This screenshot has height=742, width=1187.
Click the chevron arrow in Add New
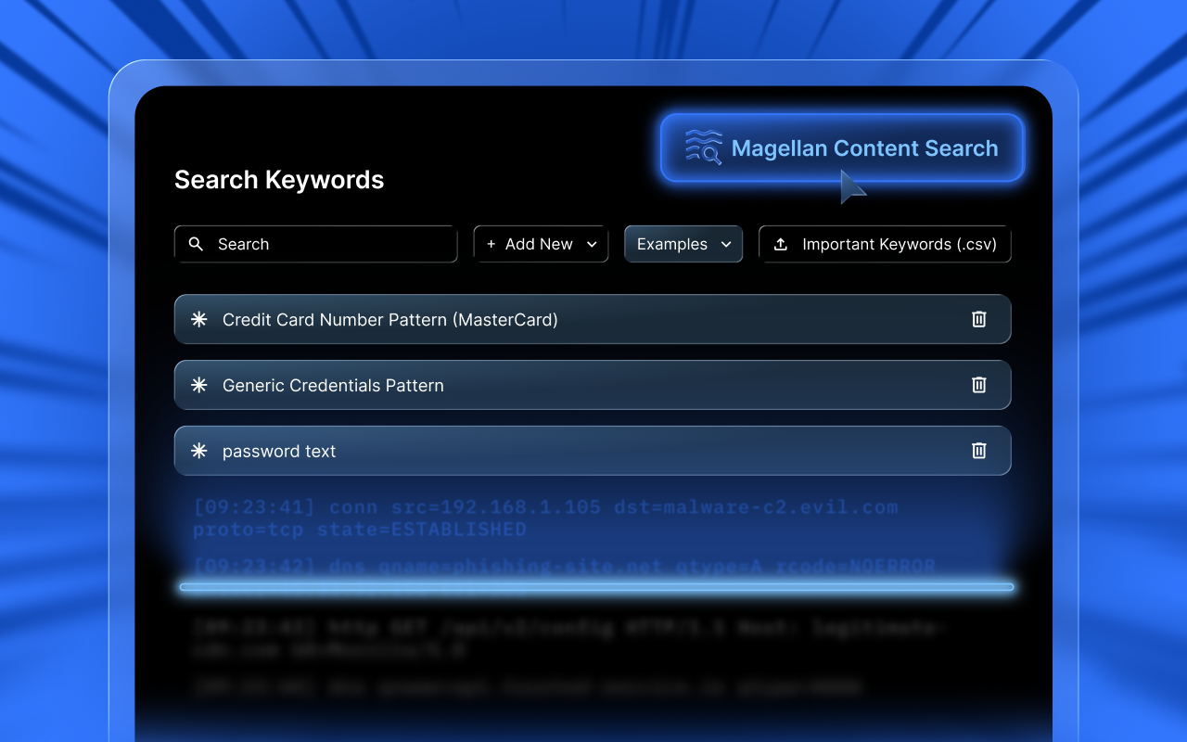(x=592, y=245)
